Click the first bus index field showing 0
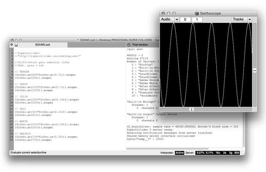Viewport: 266px width, 172px height. click(185, 20)
